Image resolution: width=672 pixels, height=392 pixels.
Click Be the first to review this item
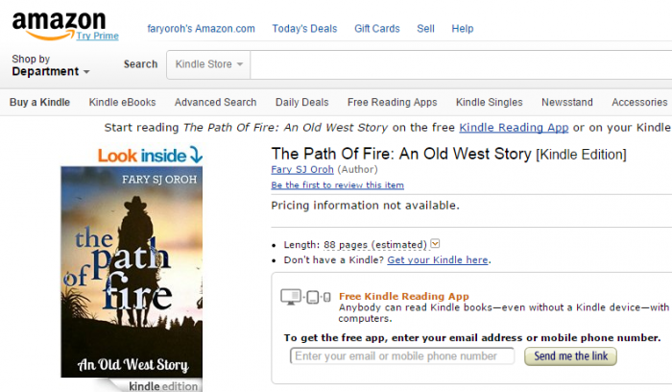coord(337,185)
